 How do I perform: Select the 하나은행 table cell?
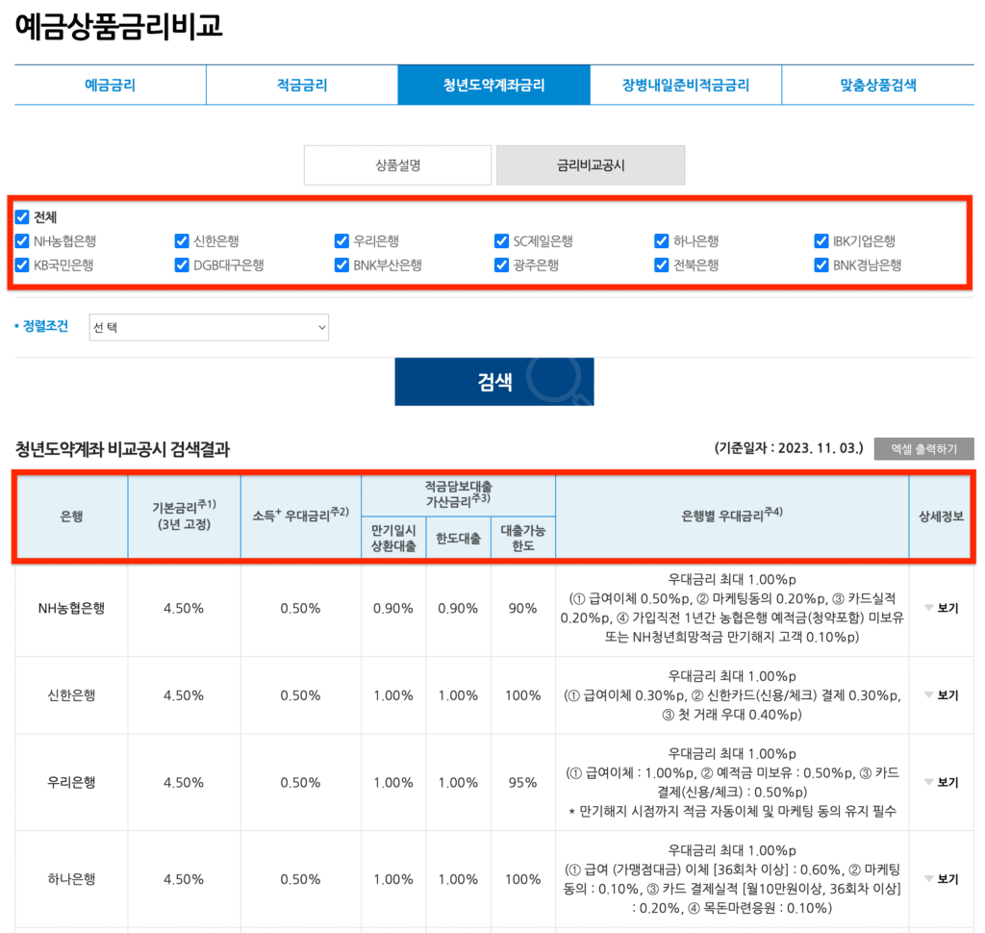(71, 879)
